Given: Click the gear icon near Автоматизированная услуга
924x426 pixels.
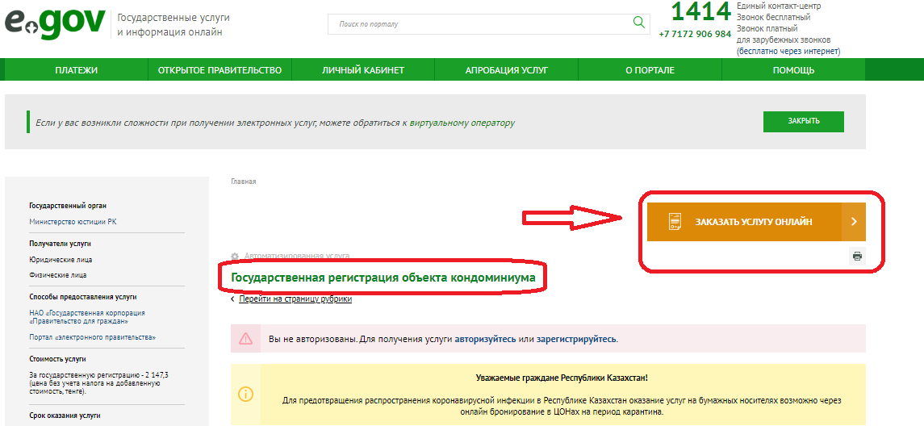Looking at the screenshot, I should tap(235, 257).
